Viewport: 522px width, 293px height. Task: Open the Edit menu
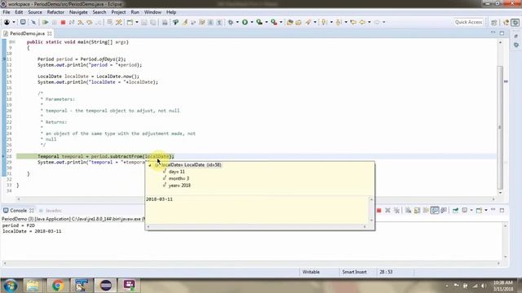tap(19, 12)
